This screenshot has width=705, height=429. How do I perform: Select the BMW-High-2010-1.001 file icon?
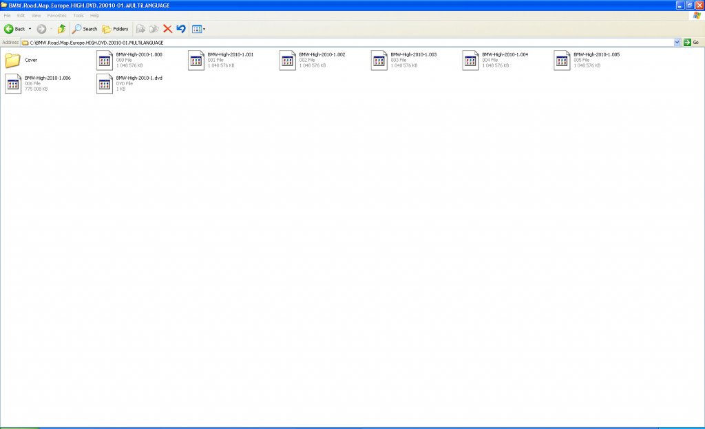196,60
